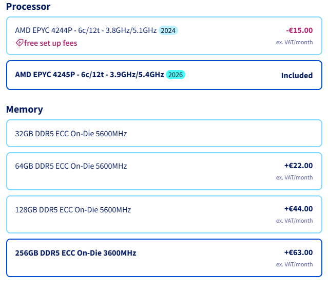This screenshot has height=289, width=328.
Task: Click the +€44.00 price for 128GB
Action: tap(298, 209)
